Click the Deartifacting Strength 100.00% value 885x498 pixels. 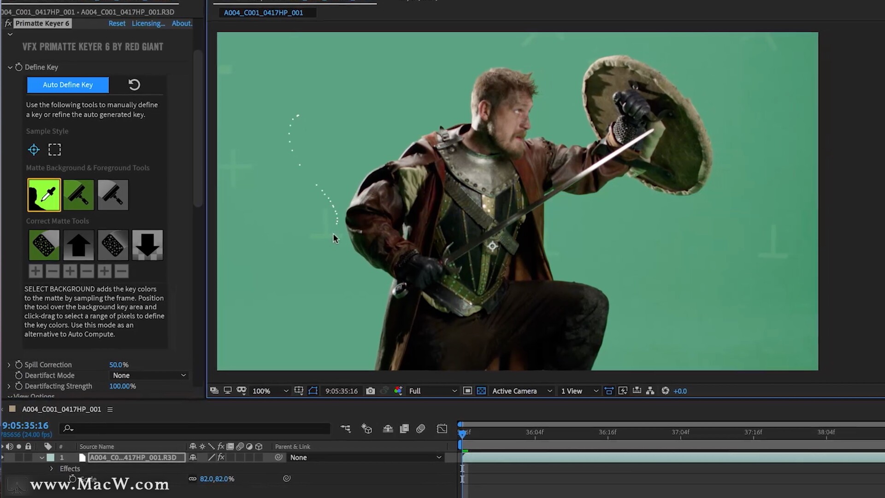pyautogui.click(x=122, y=386)
